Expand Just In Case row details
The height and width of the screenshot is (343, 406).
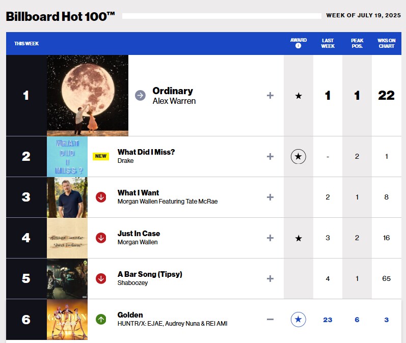(x=270, y=238)
